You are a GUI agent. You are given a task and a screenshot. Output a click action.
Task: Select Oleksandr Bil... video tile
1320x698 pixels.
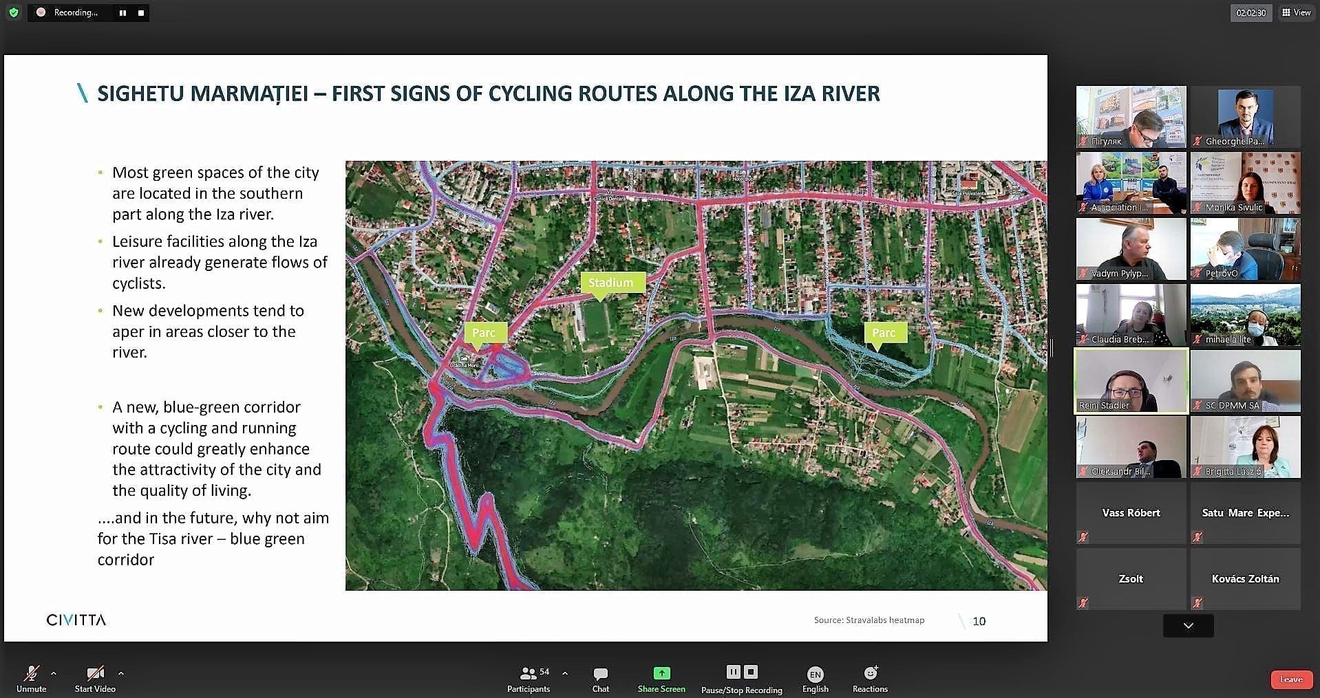[1131, 446]
